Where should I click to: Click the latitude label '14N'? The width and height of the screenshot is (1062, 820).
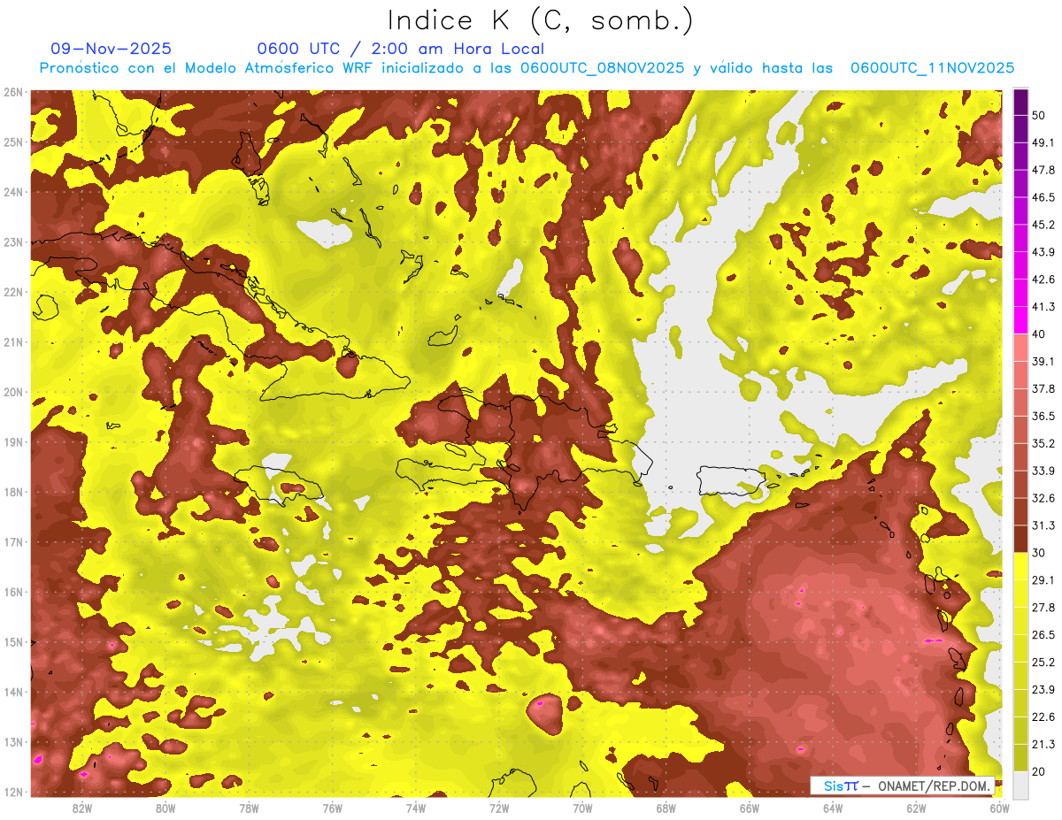pos(13,692)
